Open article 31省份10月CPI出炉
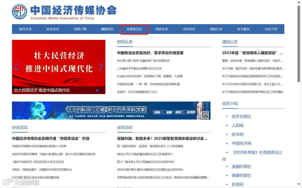This screenshot has height=188, width=302. point(150,76)
